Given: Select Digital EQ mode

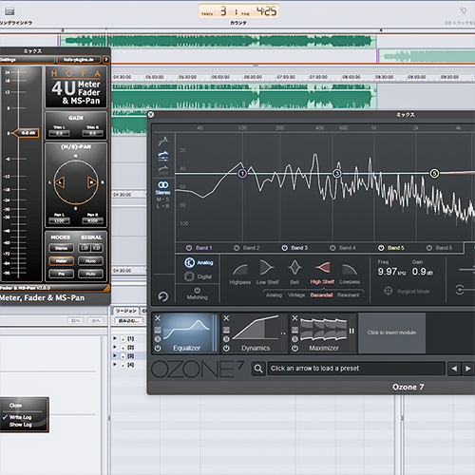Looking at the screenshot, I should (x=199, y=276).
